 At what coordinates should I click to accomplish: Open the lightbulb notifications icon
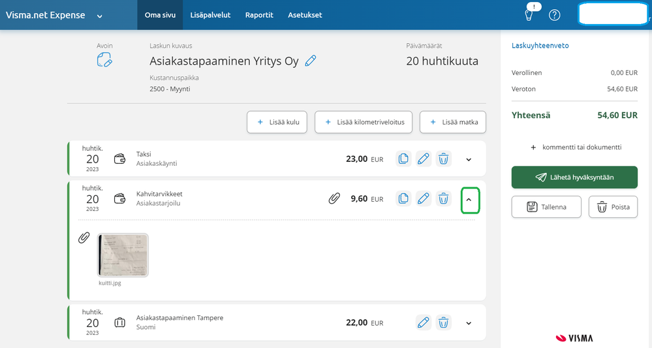529,15
